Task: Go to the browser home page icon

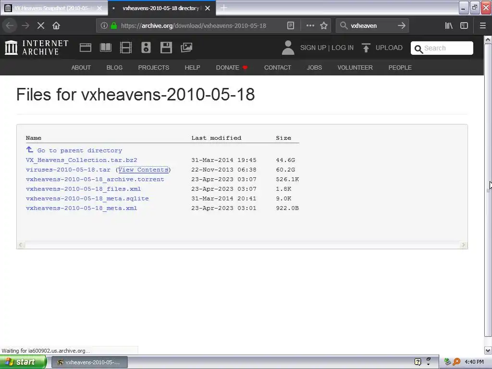Action: click(56, 26)
